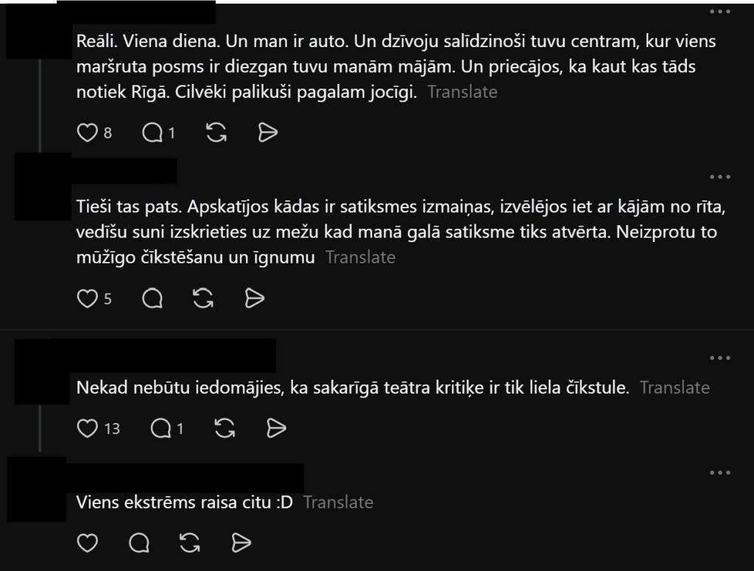The height and width of the screenshot is (571, 754).
Task: Repost the "Tieši tas pats" comment
Action: [203, 299]
